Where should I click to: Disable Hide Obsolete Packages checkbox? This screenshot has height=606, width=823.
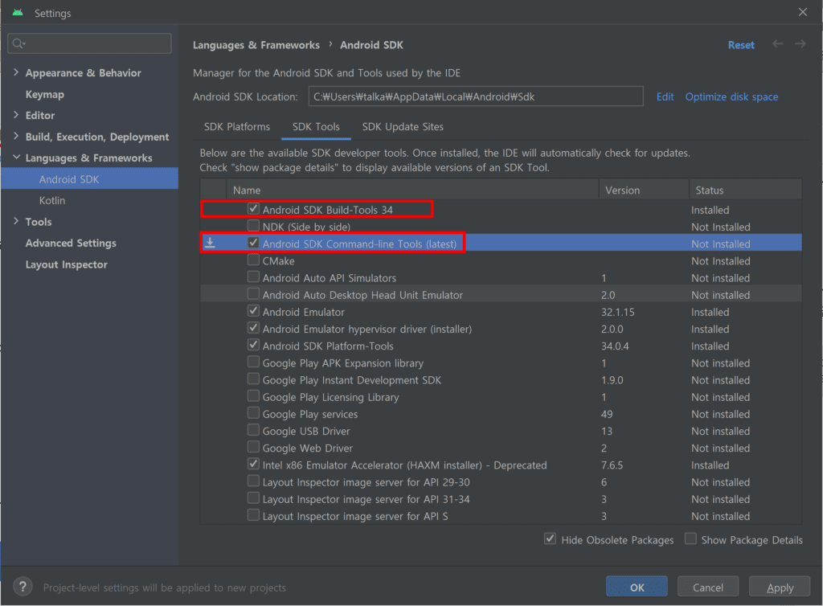550,538
